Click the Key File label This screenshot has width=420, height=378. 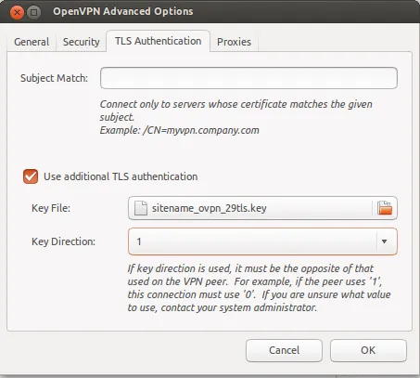coord(51,208)
